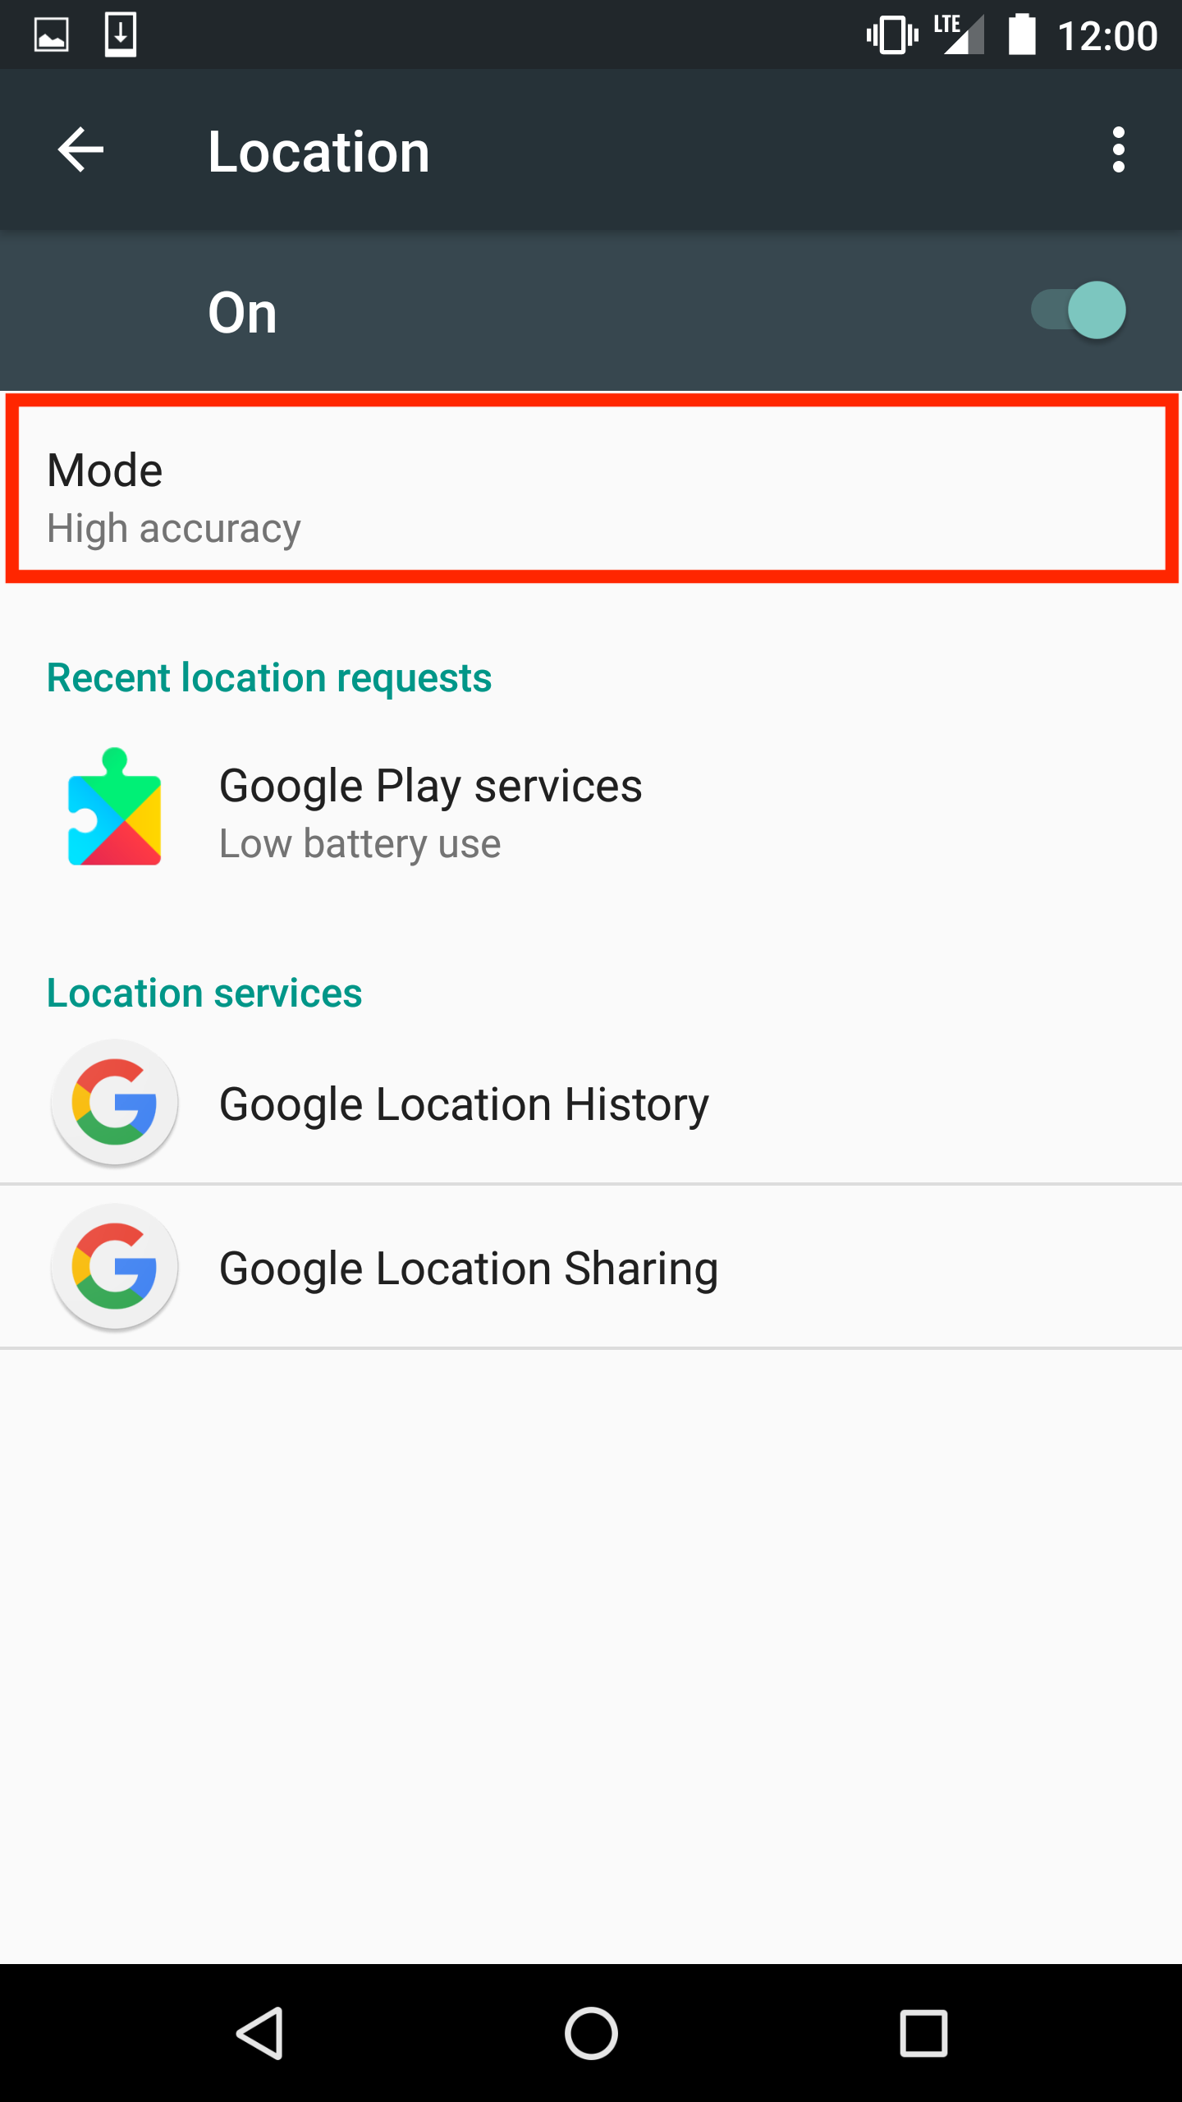Turn off the Location toggle switch
This screenshot has width=1182, height=2102.
[1079, 310]
